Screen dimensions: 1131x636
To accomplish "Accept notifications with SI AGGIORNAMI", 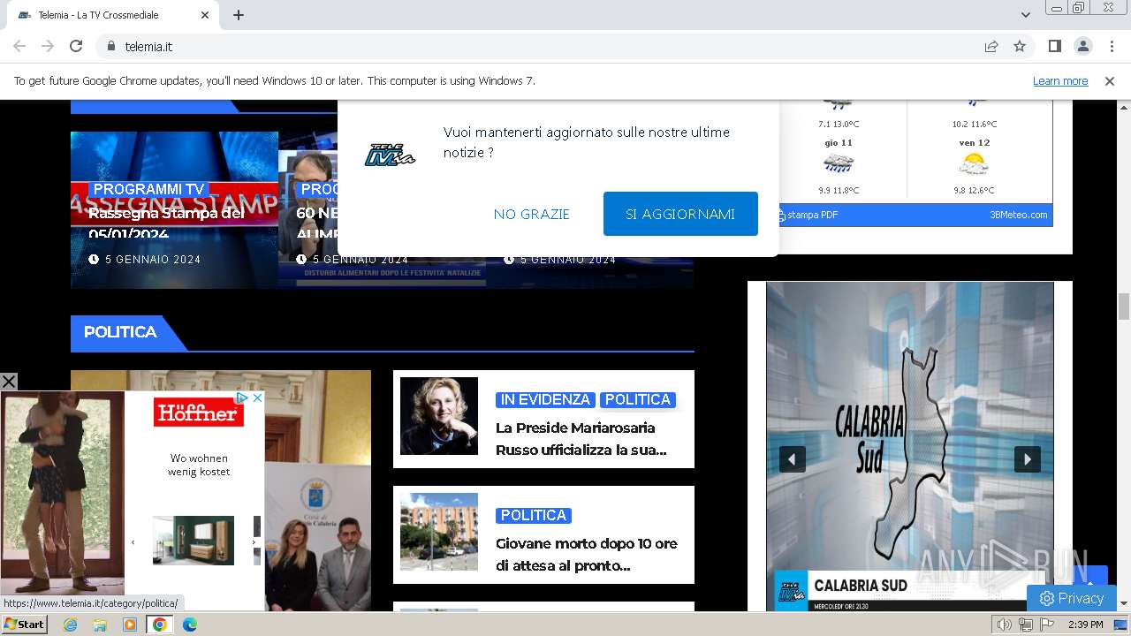I will tap(680, 214).
